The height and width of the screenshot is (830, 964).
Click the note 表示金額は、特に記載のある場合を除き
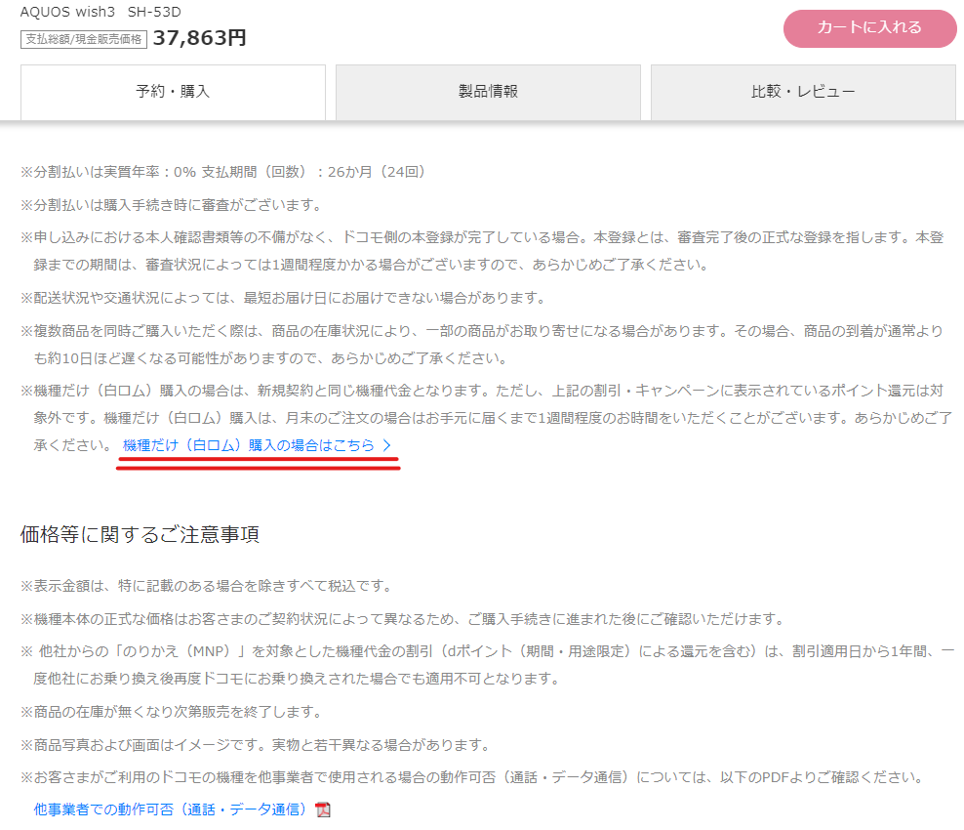tap(207, 586)
